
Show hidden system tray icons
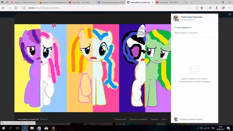[198, 128]
